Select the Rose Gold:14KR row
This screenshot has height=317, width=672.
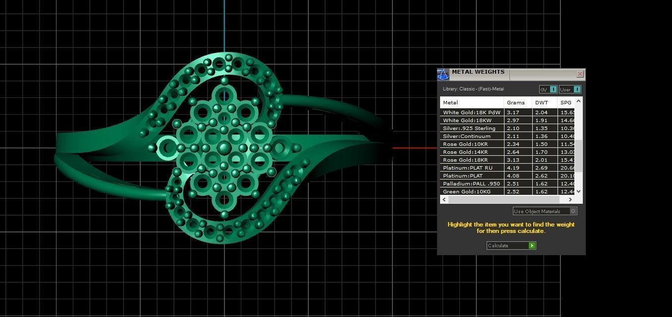tap(507, 152)
